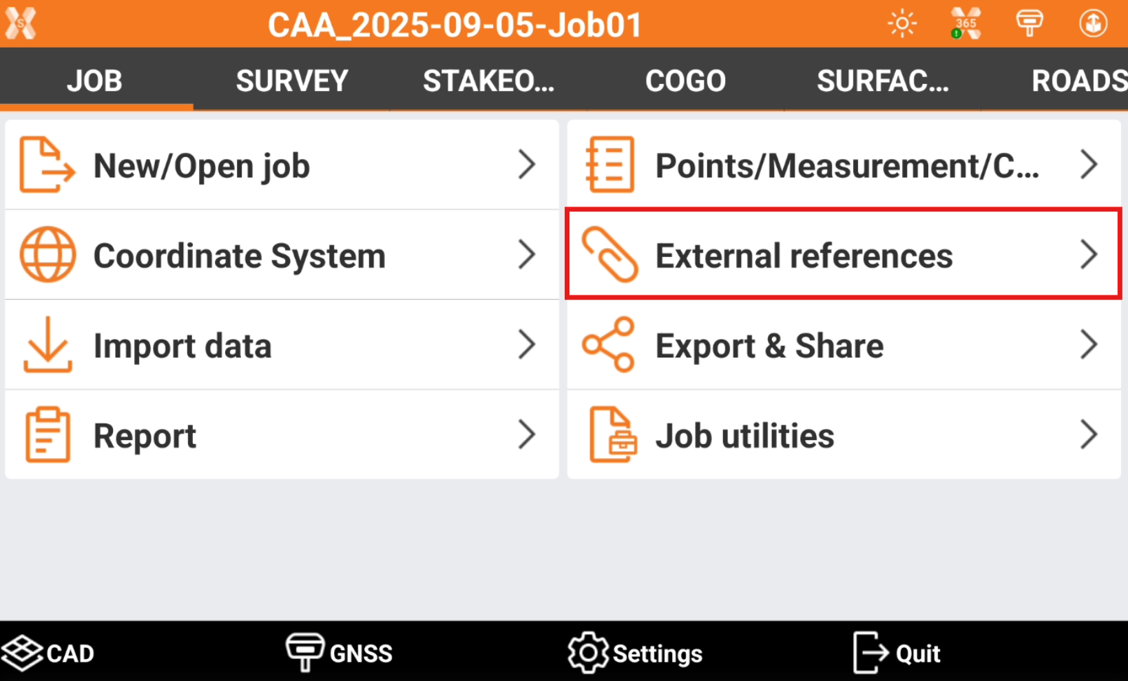Screen dimensions: 1128x681
Task: Tap the Import data download icon
Action: click(x=48, y=345)
